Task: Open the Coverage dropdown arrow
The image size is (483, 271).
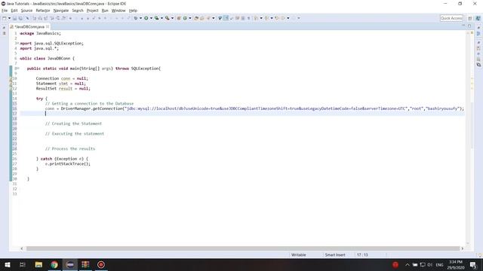Action: pos(162,18)
